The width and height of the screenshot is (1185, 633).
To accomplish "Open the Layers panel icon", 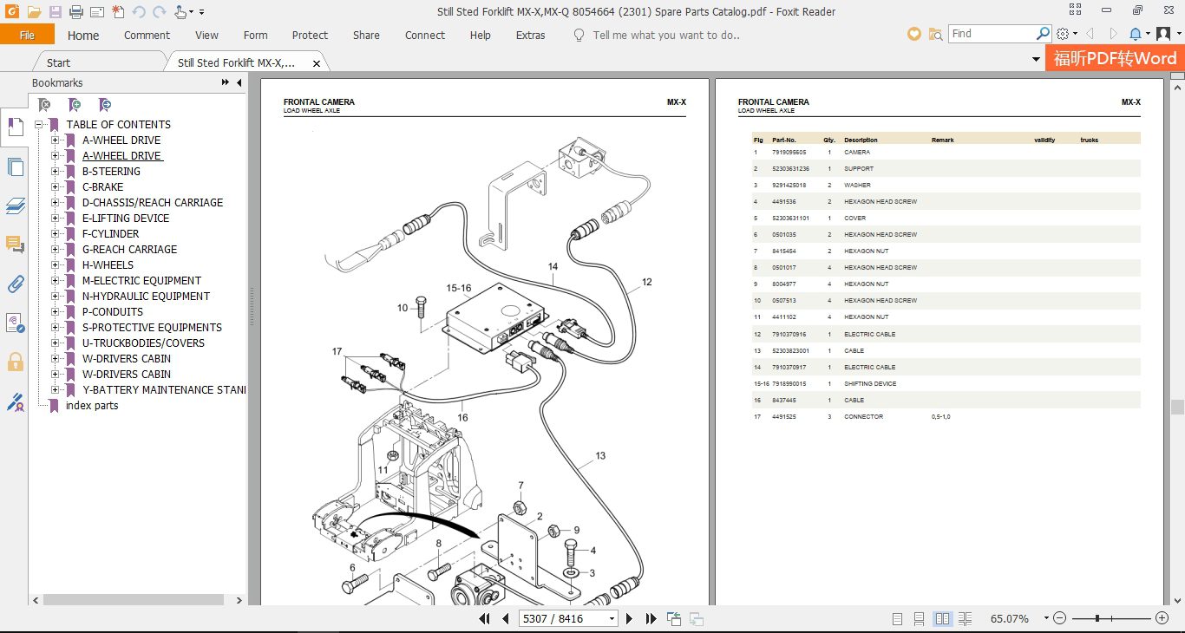I will 15,206.
